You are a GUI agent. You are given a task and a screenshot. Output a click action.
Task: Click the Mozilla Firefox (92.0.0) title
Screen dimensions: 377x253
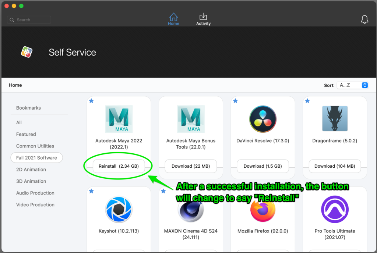point(263,231)
